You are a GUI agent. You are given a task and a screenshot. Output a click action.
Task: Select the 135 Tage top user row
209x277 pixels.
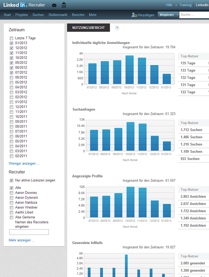click(x=194, y=63)
